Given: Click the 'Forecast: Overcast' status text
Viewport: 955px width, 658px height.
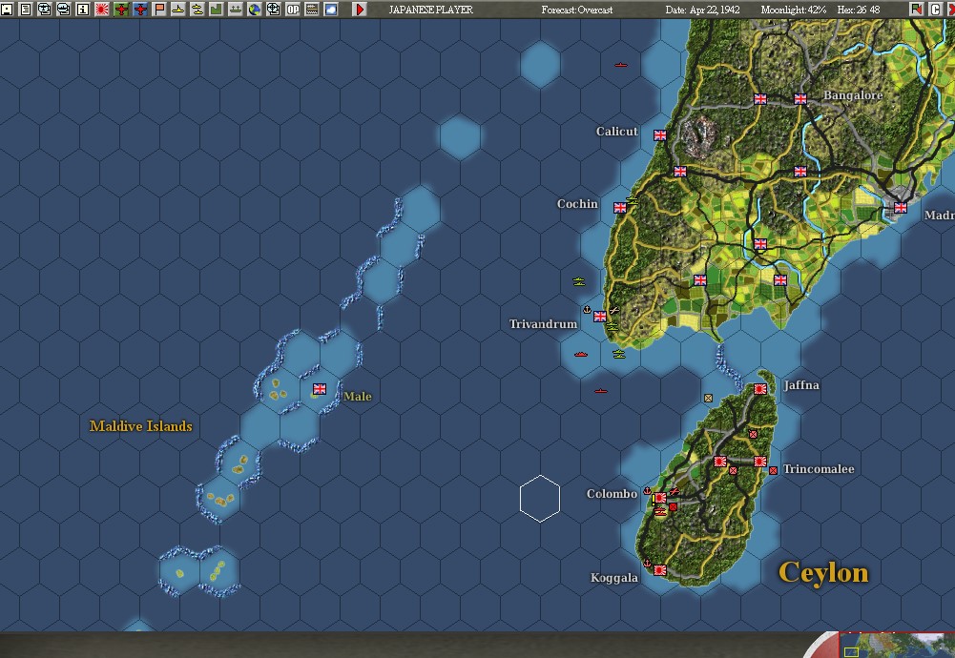Looking at the screenshot, I should coord(577,10).
